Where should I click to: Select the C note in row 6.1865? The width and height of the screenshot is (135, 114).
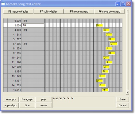pyautogui.click(x=114, y=44)
